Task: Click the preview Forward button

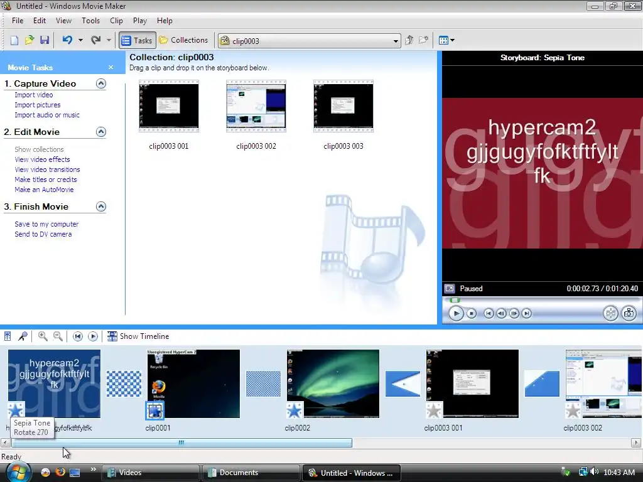Action: click(527, 314)
